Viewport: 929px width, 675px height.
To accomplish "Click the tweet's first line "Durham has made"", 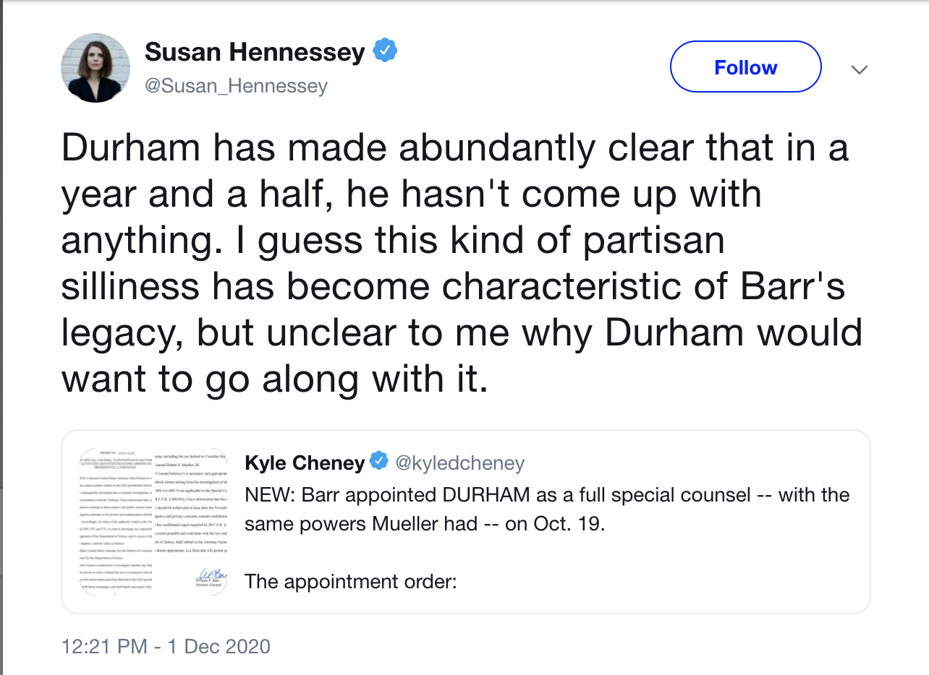I will click(x=454, y=147).
